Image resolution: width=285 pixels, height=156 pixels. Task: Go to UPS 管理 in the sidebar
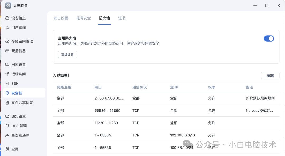pos(24,126)
